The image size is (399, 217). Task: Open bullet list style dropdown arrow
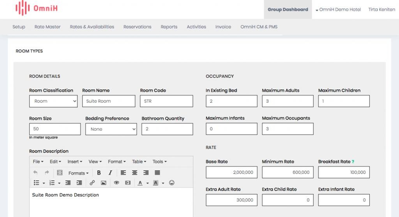click(44, 183)
